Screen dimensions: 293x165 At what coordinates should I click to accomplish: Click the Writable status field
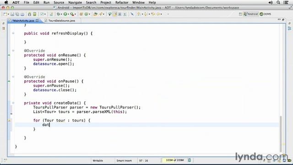pos(98,160)
